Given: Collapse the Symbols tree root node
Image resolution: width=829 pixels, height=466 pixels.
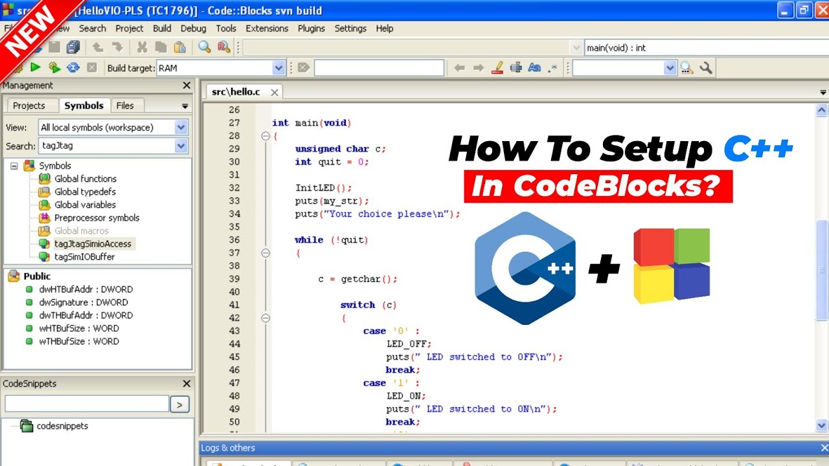Looking at the screenshot, I should coord(14,166).
